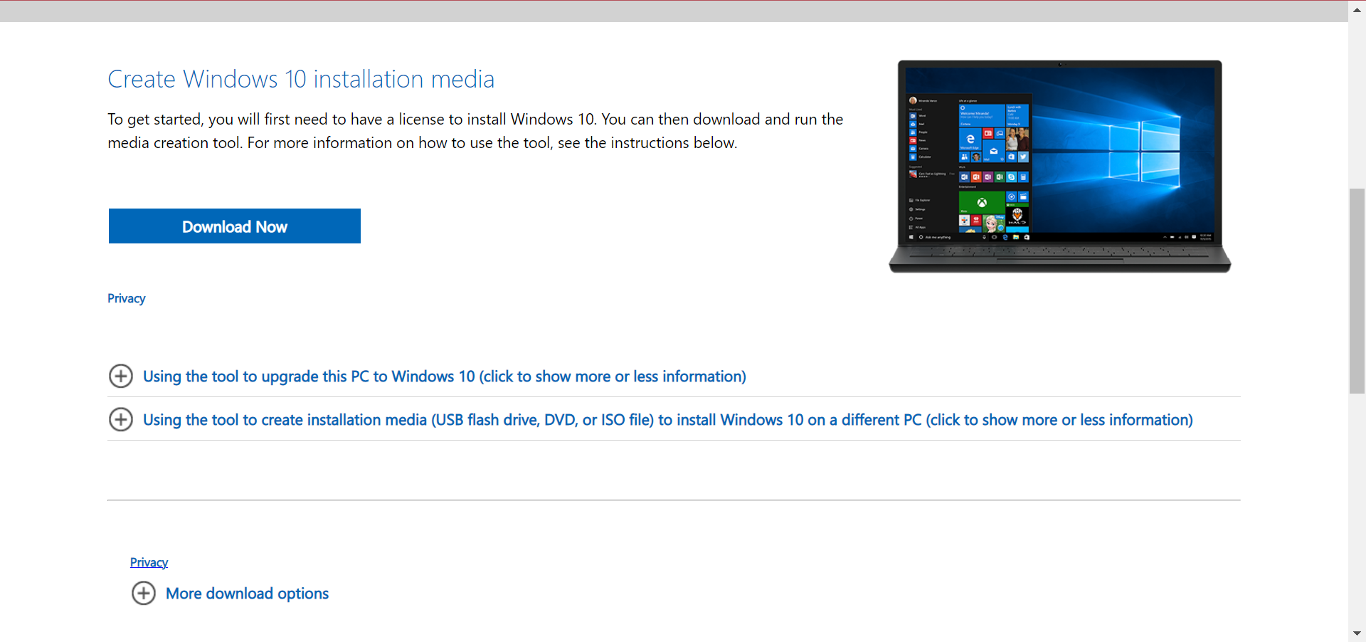This screenshot has width=1366, height=642.
Task: Expand More download options
Action: [x=247, y=594]
